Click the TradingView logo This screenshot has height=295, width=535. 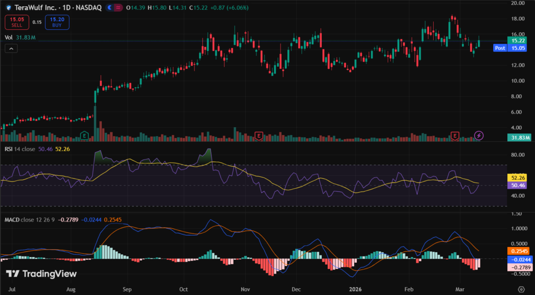pyautogui.click(x=41, y=274)
